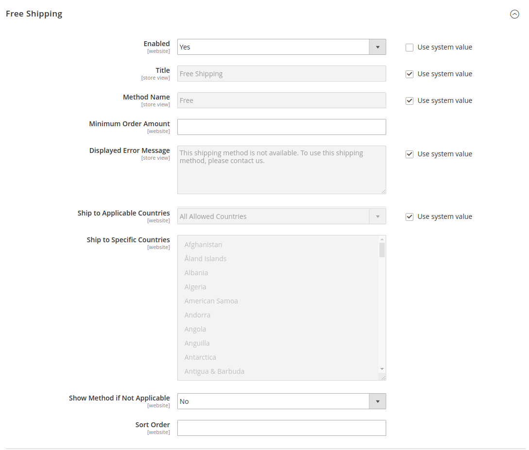
Task: Click the Minimum Order Amount input field
Action: pyautogui.click(x=281, y=127)
